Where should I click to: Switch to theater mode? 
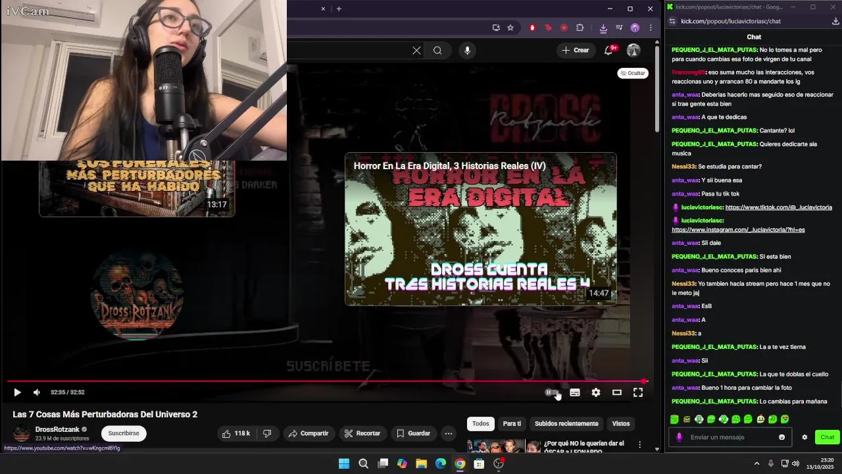617,392
